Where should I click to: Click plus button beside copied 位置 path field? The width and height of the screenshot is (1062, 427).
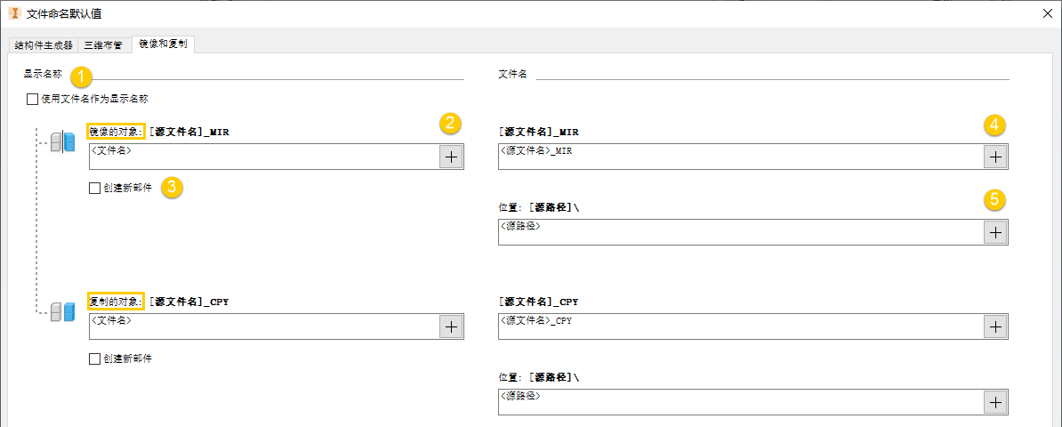pos(995,402)
